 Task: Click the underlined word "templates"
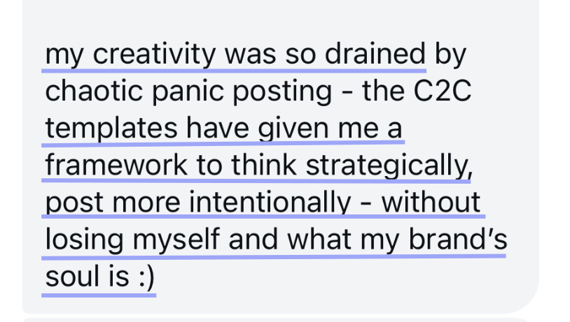tap(111, 129)
